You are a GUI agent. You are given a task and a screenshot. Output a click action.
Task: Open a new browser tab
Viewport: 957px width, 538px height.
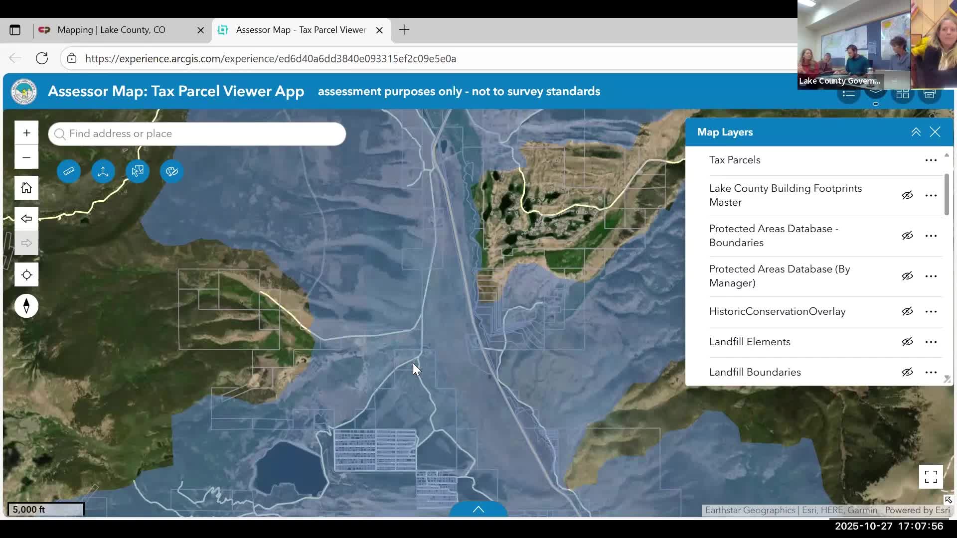[404, 30]
